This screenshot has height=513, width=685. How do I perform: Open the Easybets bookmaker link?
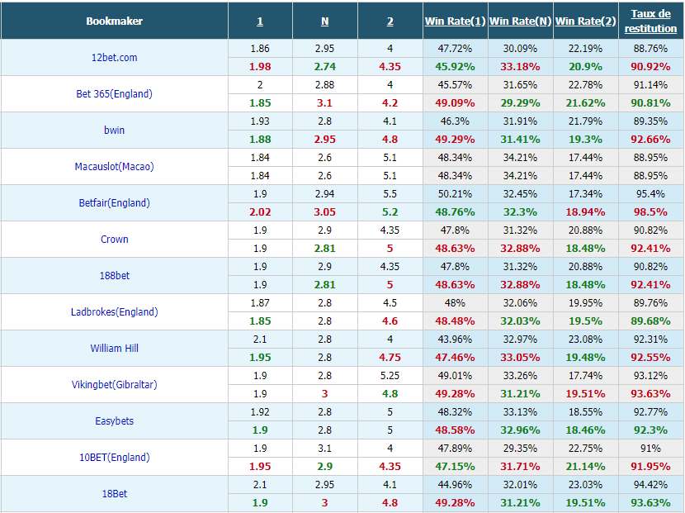click(x=114, y=420)
